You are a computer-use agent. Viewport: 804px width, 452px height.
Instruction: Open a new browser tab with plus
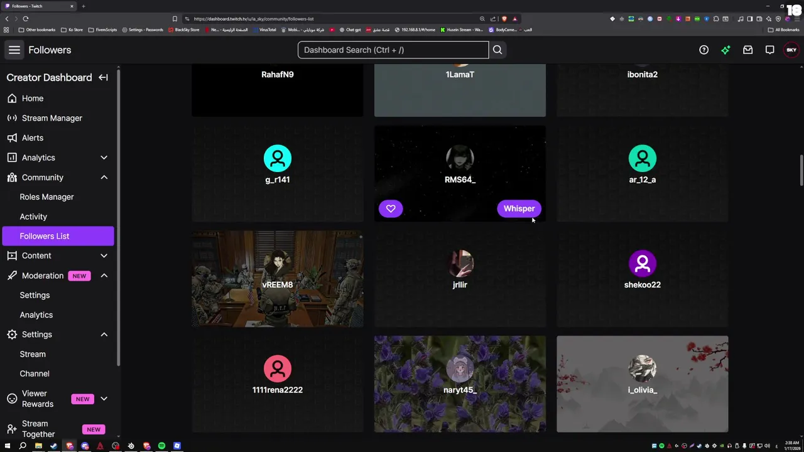83,6
